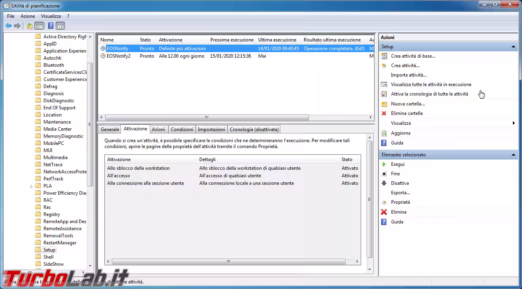Viewport: 522px width, 289px height.
Task: Collapse the Setup actions section
Action: 513,47
